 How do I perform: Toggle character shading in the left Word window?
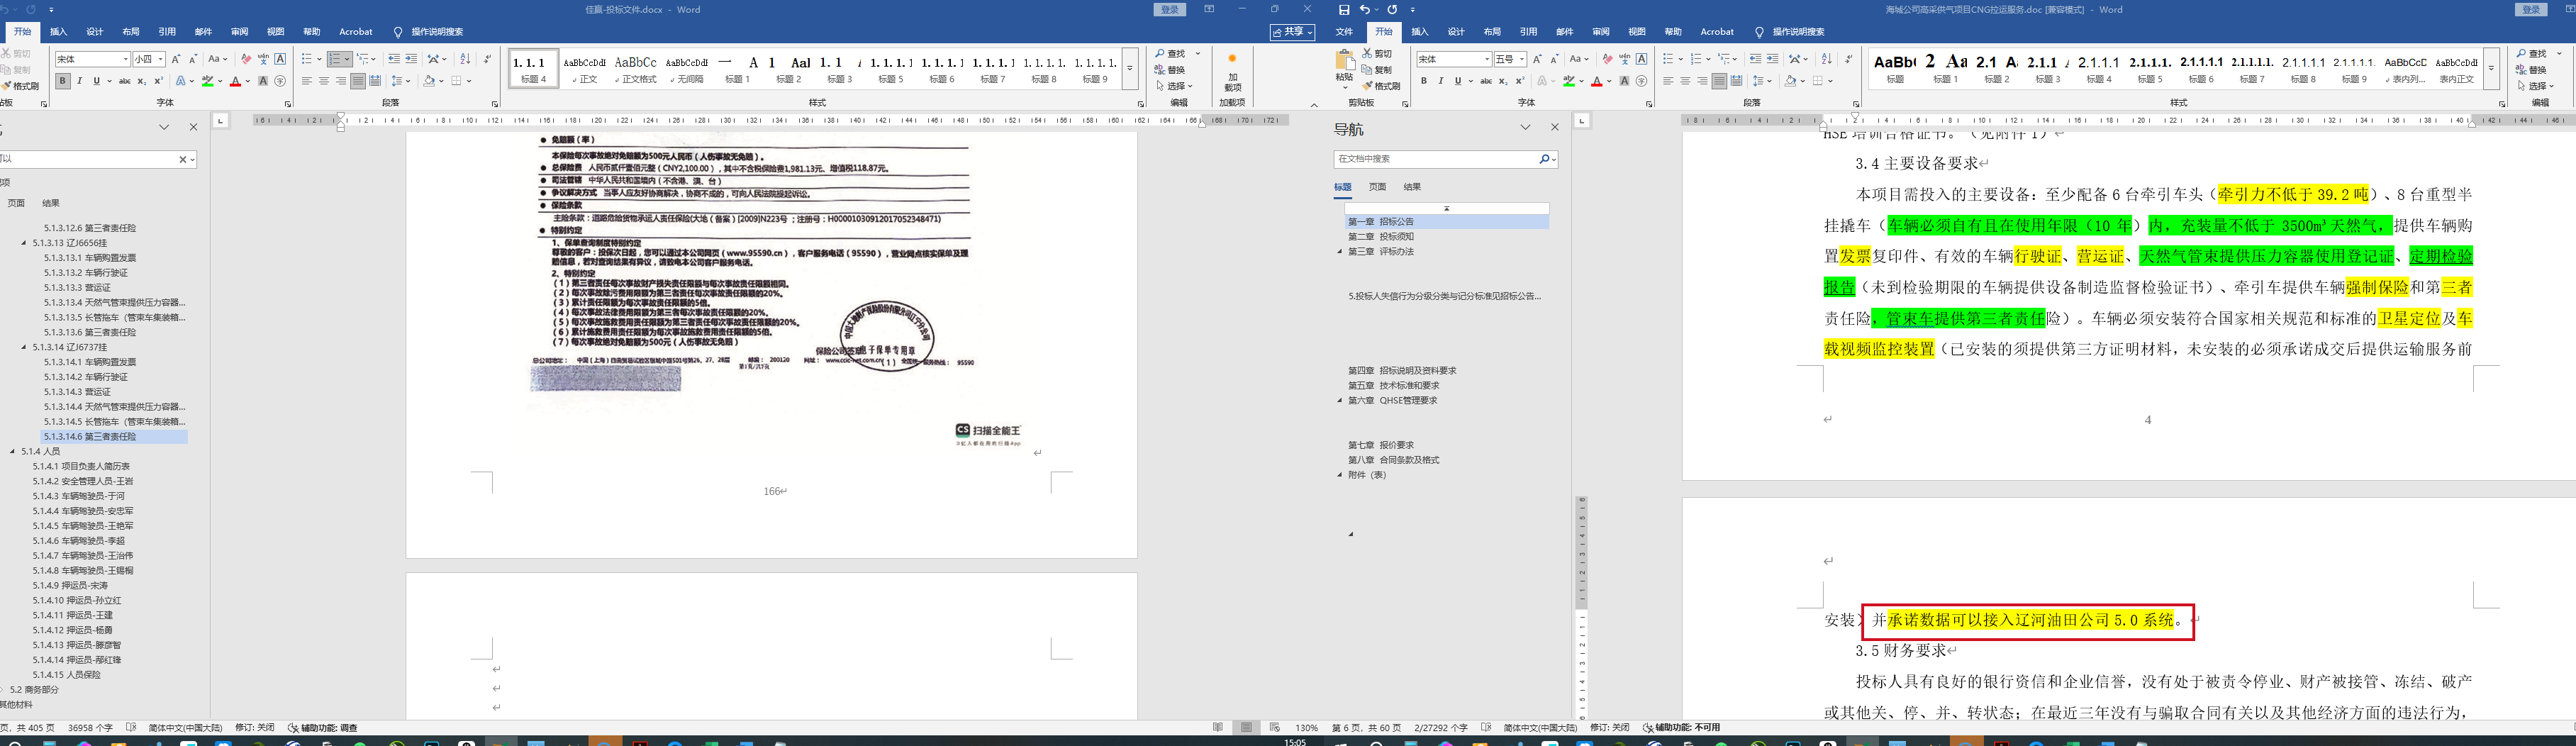[x=263, y=81]
